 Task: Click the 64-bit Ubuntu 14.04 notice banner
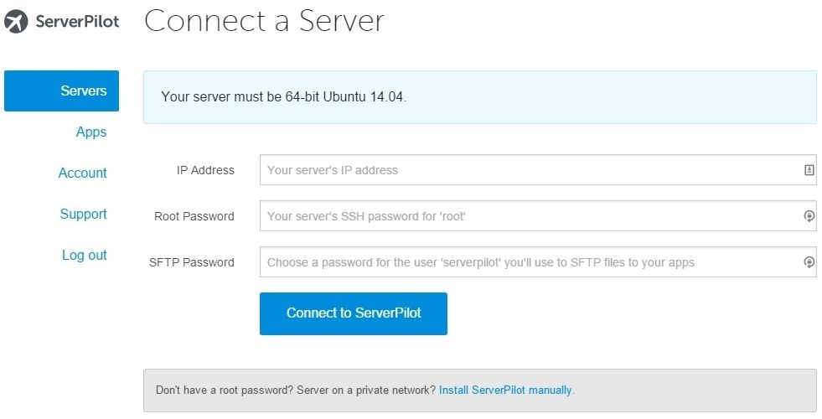pyautogui.click(x=479, y=97)
